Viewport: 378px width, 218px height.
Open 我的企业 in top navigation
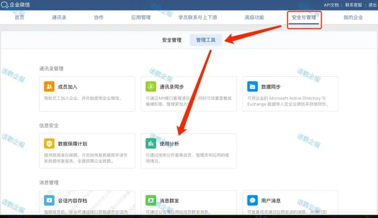click(353, 18)
